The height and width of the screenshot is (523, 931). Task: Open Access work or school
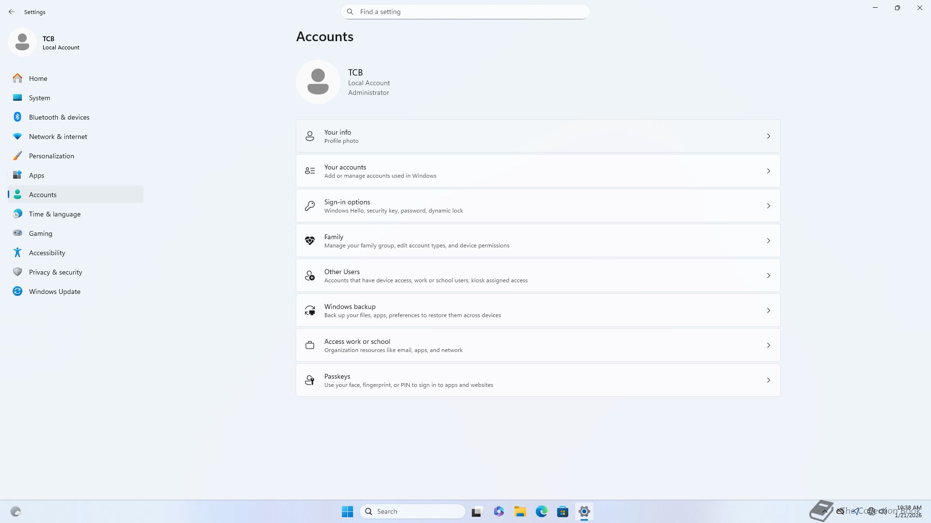pyautogui.click(x=537, y=345)
